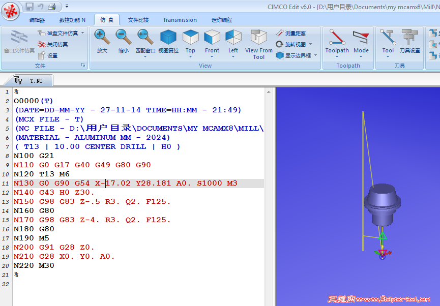Click the 磁盘文件仿真 button
The image size is (440, 306).
pyautogui.click(x=58, y=33)
